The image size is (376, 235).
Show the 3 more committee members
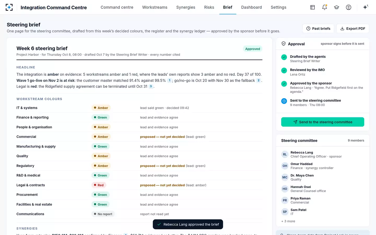point(288,221)
